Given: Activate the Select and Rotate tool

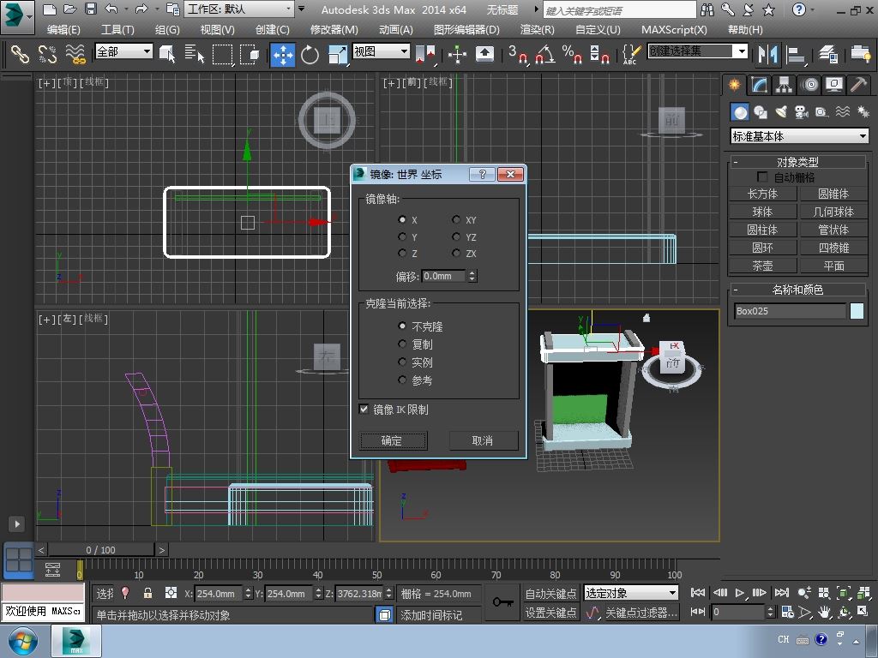Looking at the screenshot, I should click(x=310, y=54).
